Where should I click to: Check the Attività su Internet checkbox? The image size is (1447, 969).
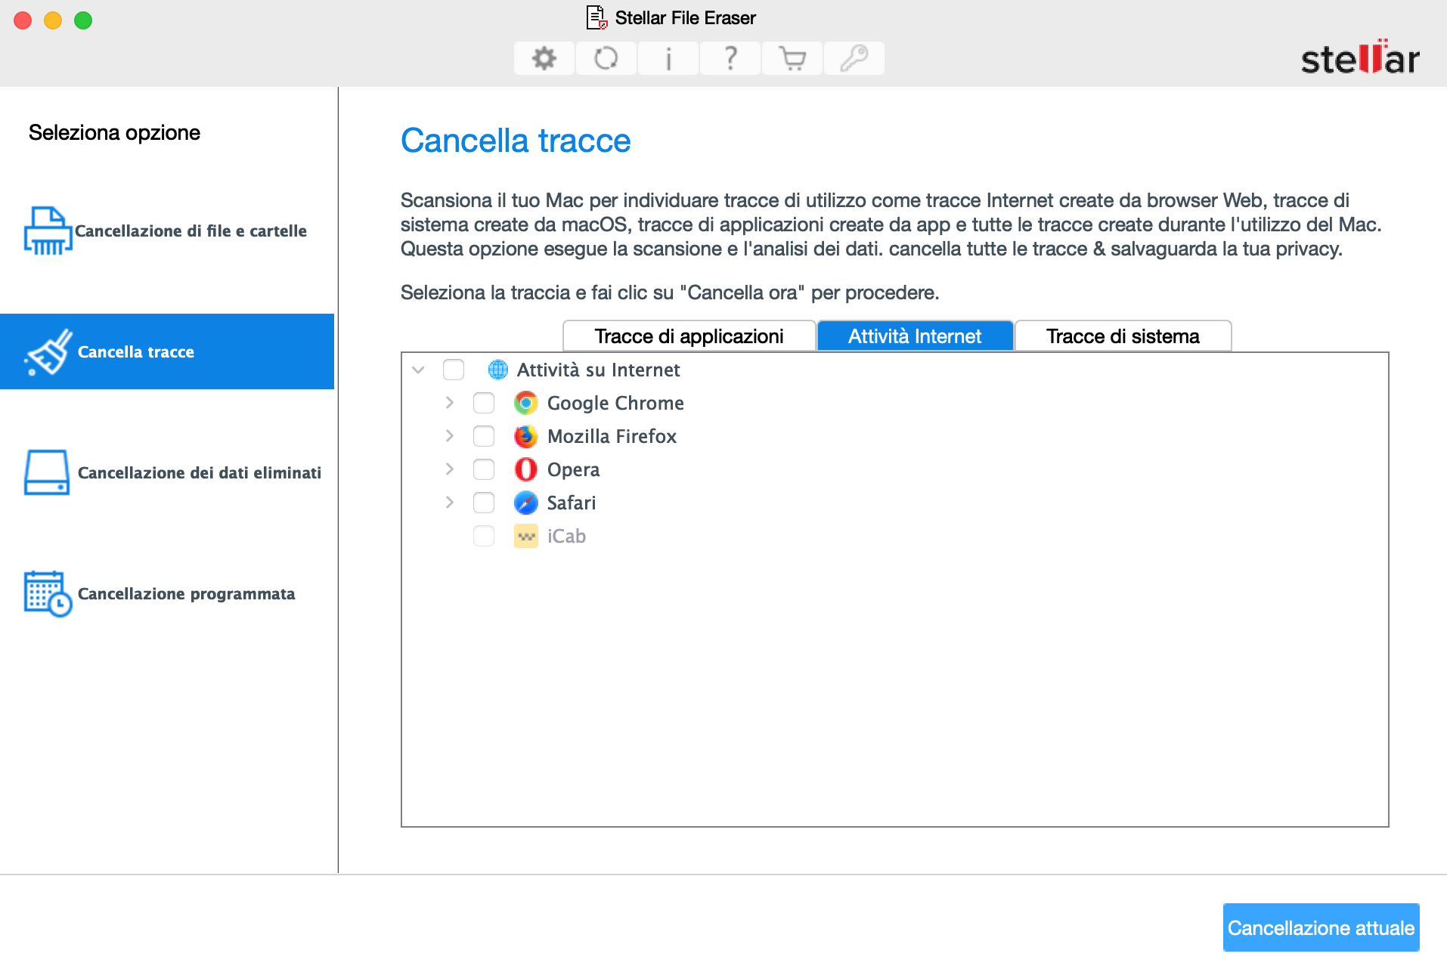pyautogui.click(x=454, y=370)
